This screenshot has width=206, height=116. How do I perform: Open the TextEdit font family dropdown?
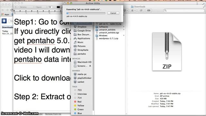27,7
